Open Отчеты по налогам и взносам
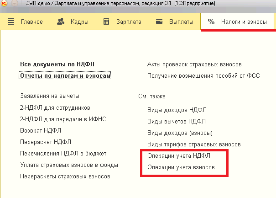 65,75
